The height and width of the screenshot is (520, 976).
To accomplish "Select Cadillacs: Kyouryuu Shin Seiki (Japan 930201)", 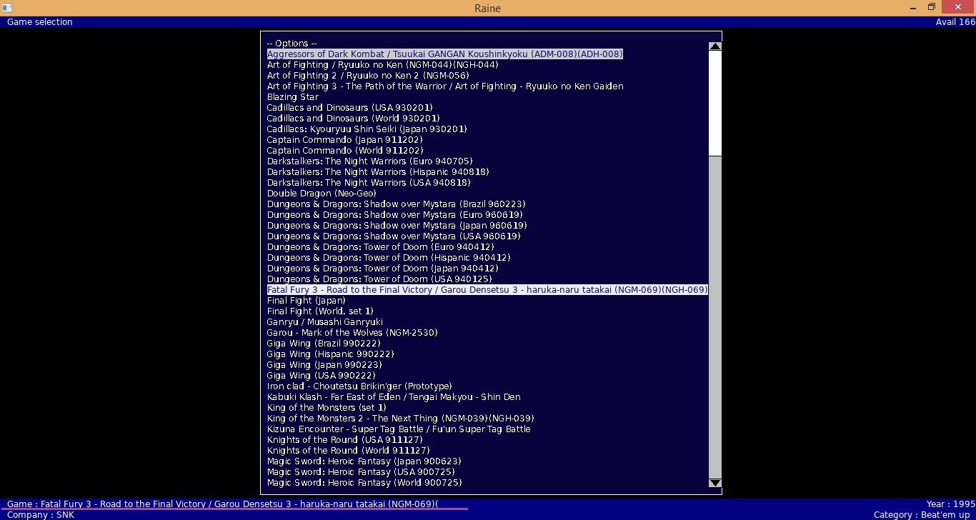I will tap(367, 129).
